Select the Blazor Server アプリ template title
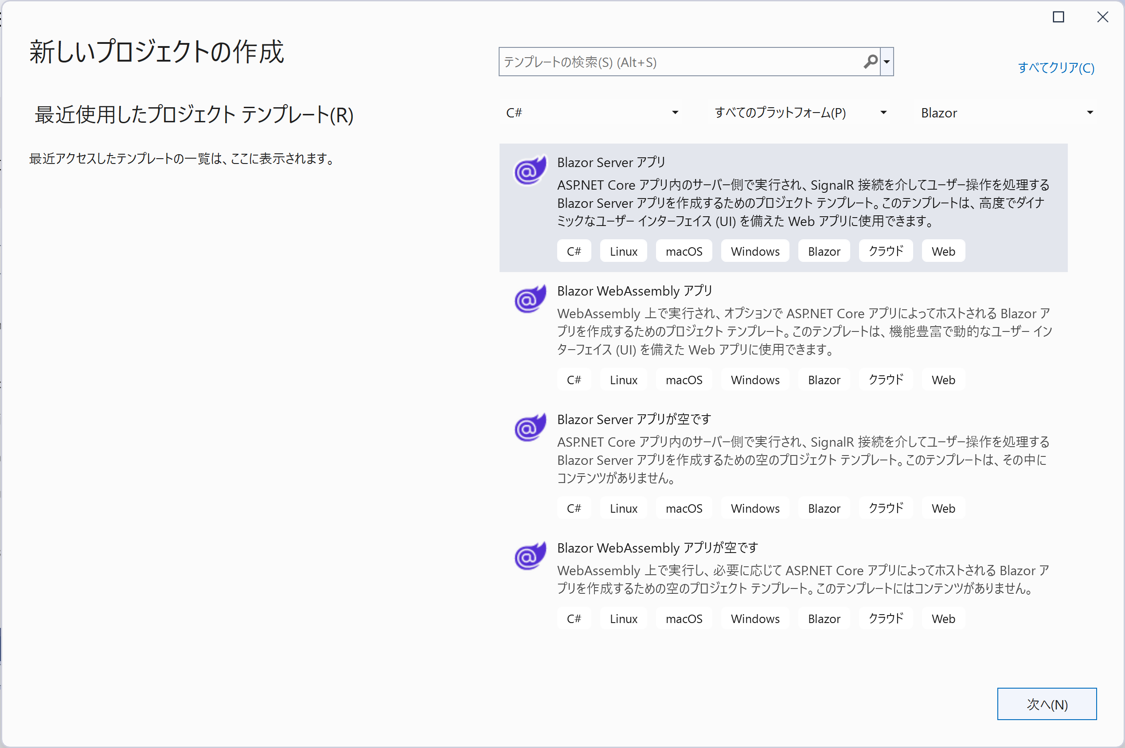 [611, 162]
